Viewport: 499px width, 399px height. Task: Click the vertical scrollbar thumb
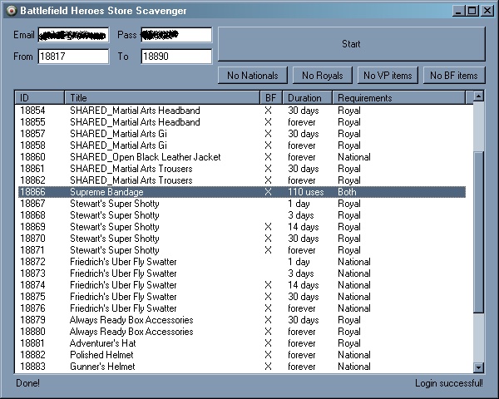click(x=478, y=232)
